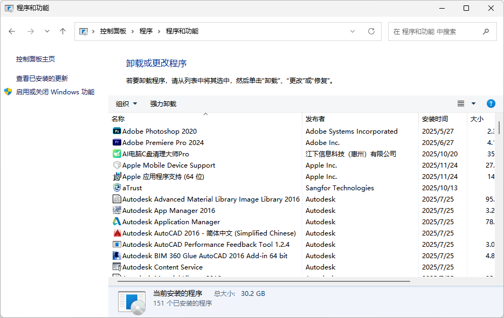Image resolution: width=504 pixels, height=318 pixels.
Task: Click the 强力卸载 button
Action: click(163, 104)
